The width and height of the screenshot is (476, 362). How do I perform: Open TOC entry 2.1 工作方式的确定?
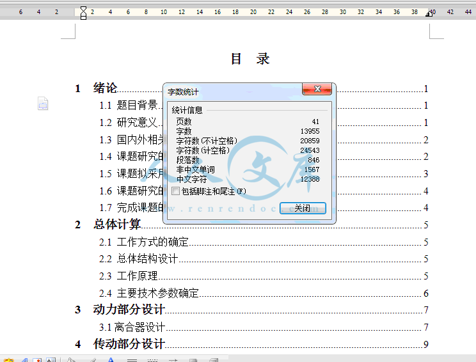(x=264, y=242)
